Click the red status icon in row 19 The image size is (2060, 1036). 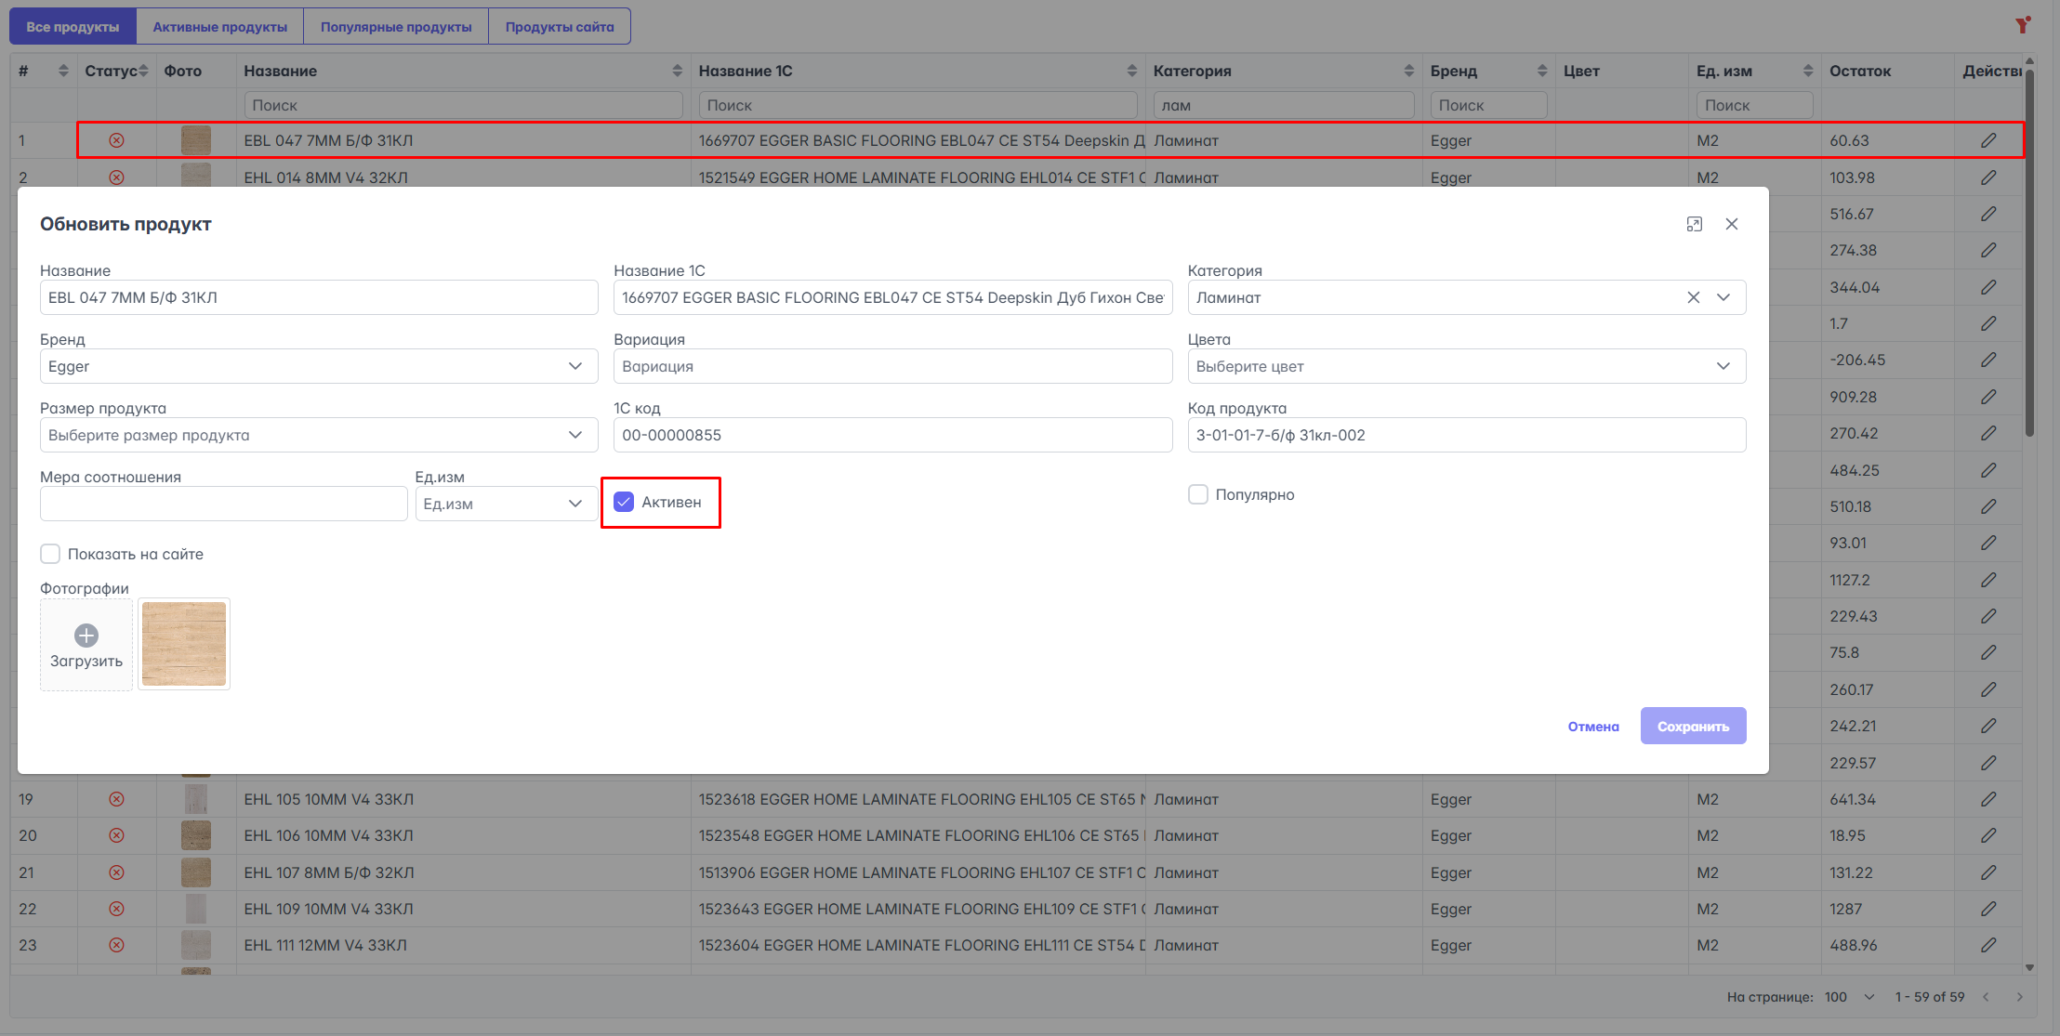point(116,799)
